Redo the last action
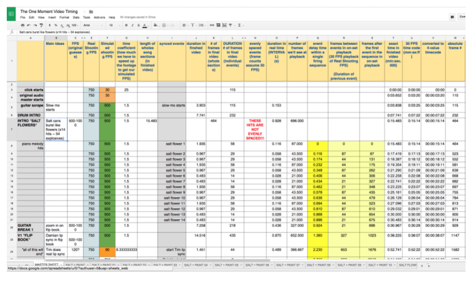 pyautogui.click(x=35, y=25)
